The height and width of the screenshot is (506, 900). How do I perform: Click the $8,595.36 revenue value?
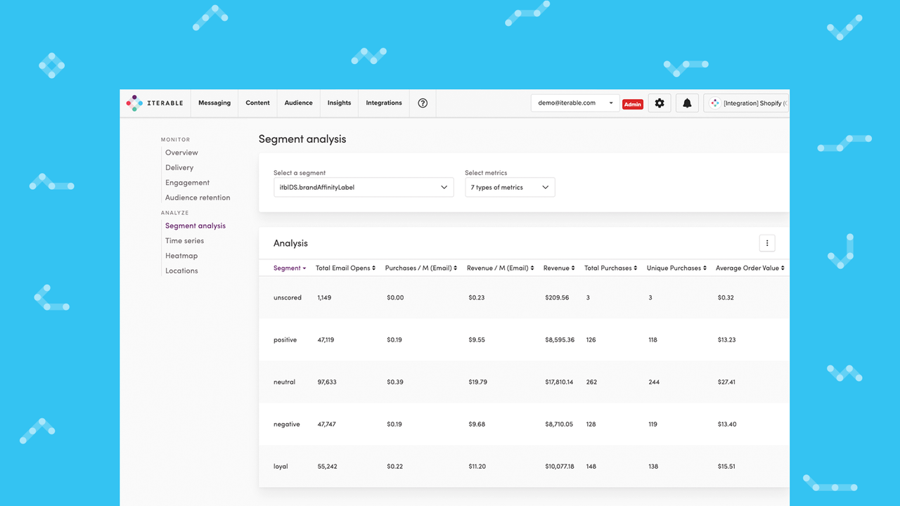[x=560, y=339]
